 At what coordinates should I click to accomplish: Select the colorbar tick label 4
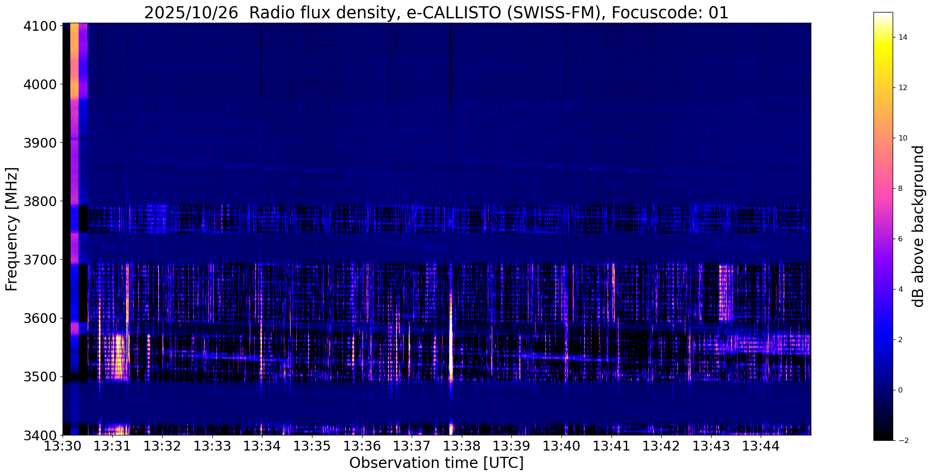901,290
